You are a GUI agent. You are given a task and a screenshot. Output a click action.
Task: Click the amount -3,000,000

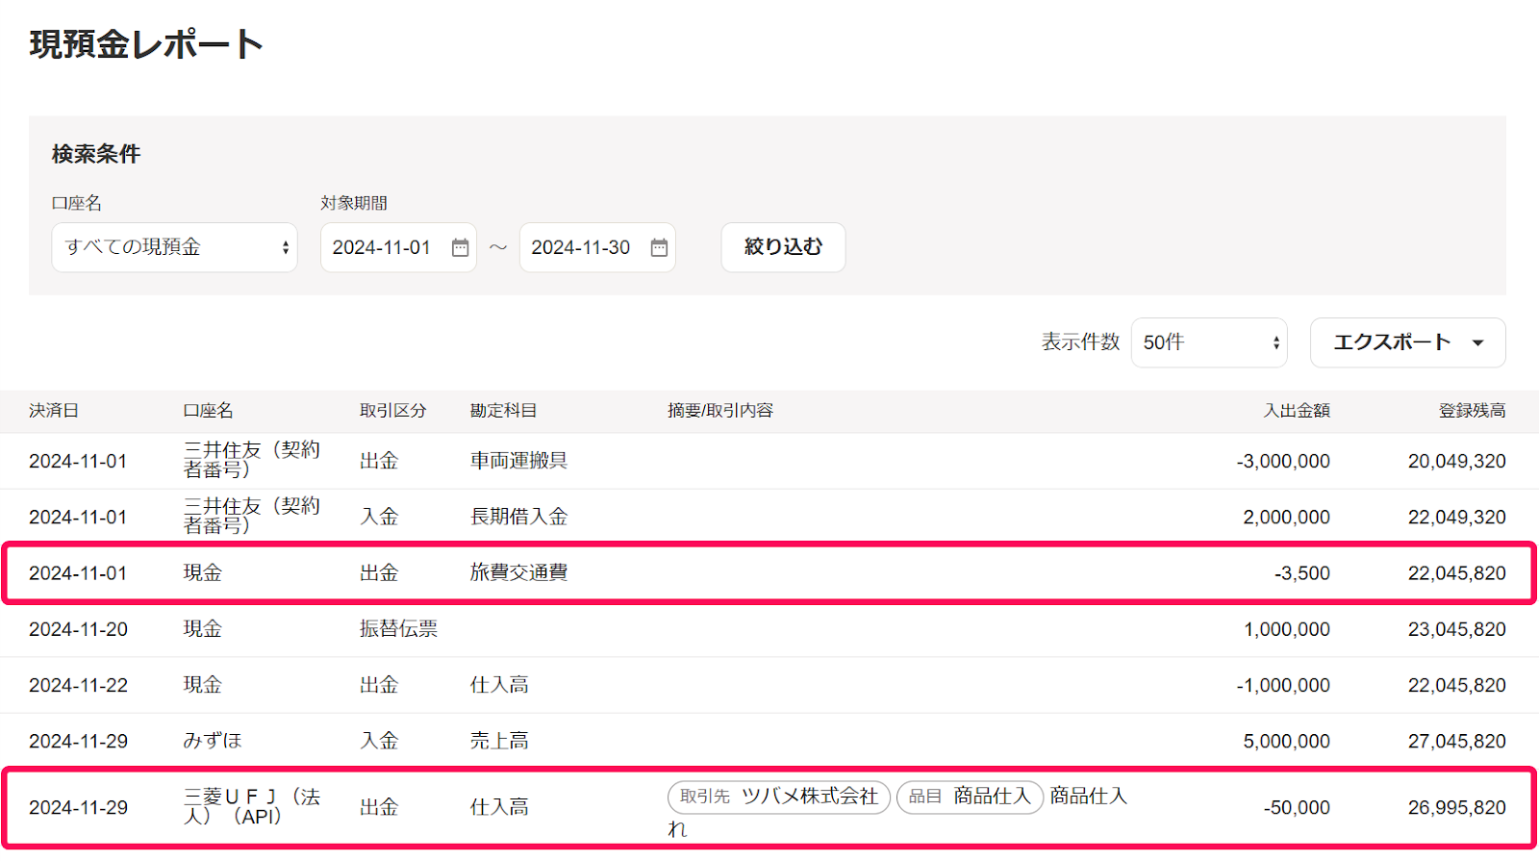pos(1283,461)
